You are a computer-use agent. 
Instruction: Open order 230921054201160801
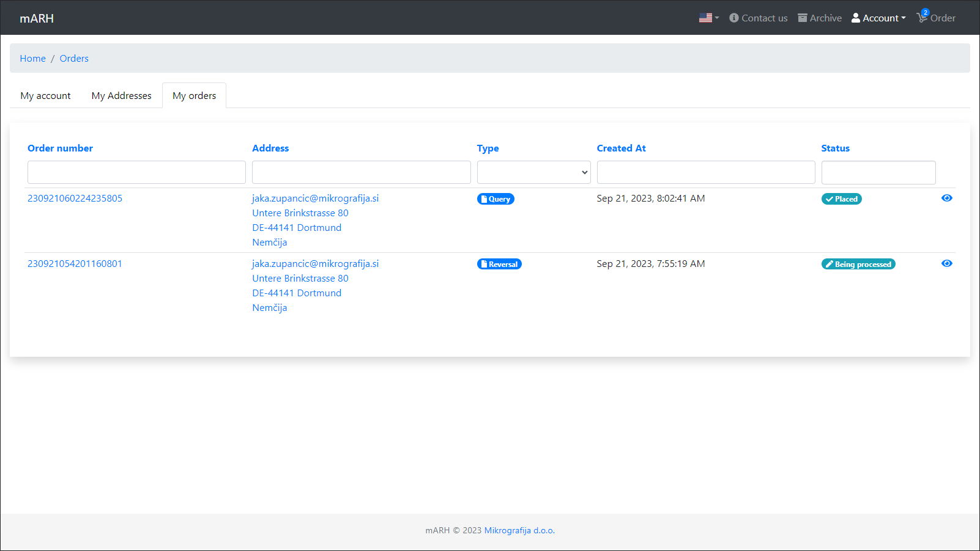pos(75,264)
